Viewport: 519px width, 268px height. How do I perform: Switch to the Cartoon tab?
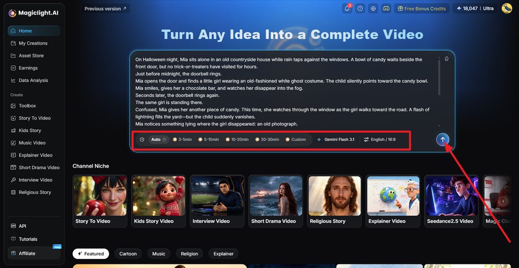128,254
